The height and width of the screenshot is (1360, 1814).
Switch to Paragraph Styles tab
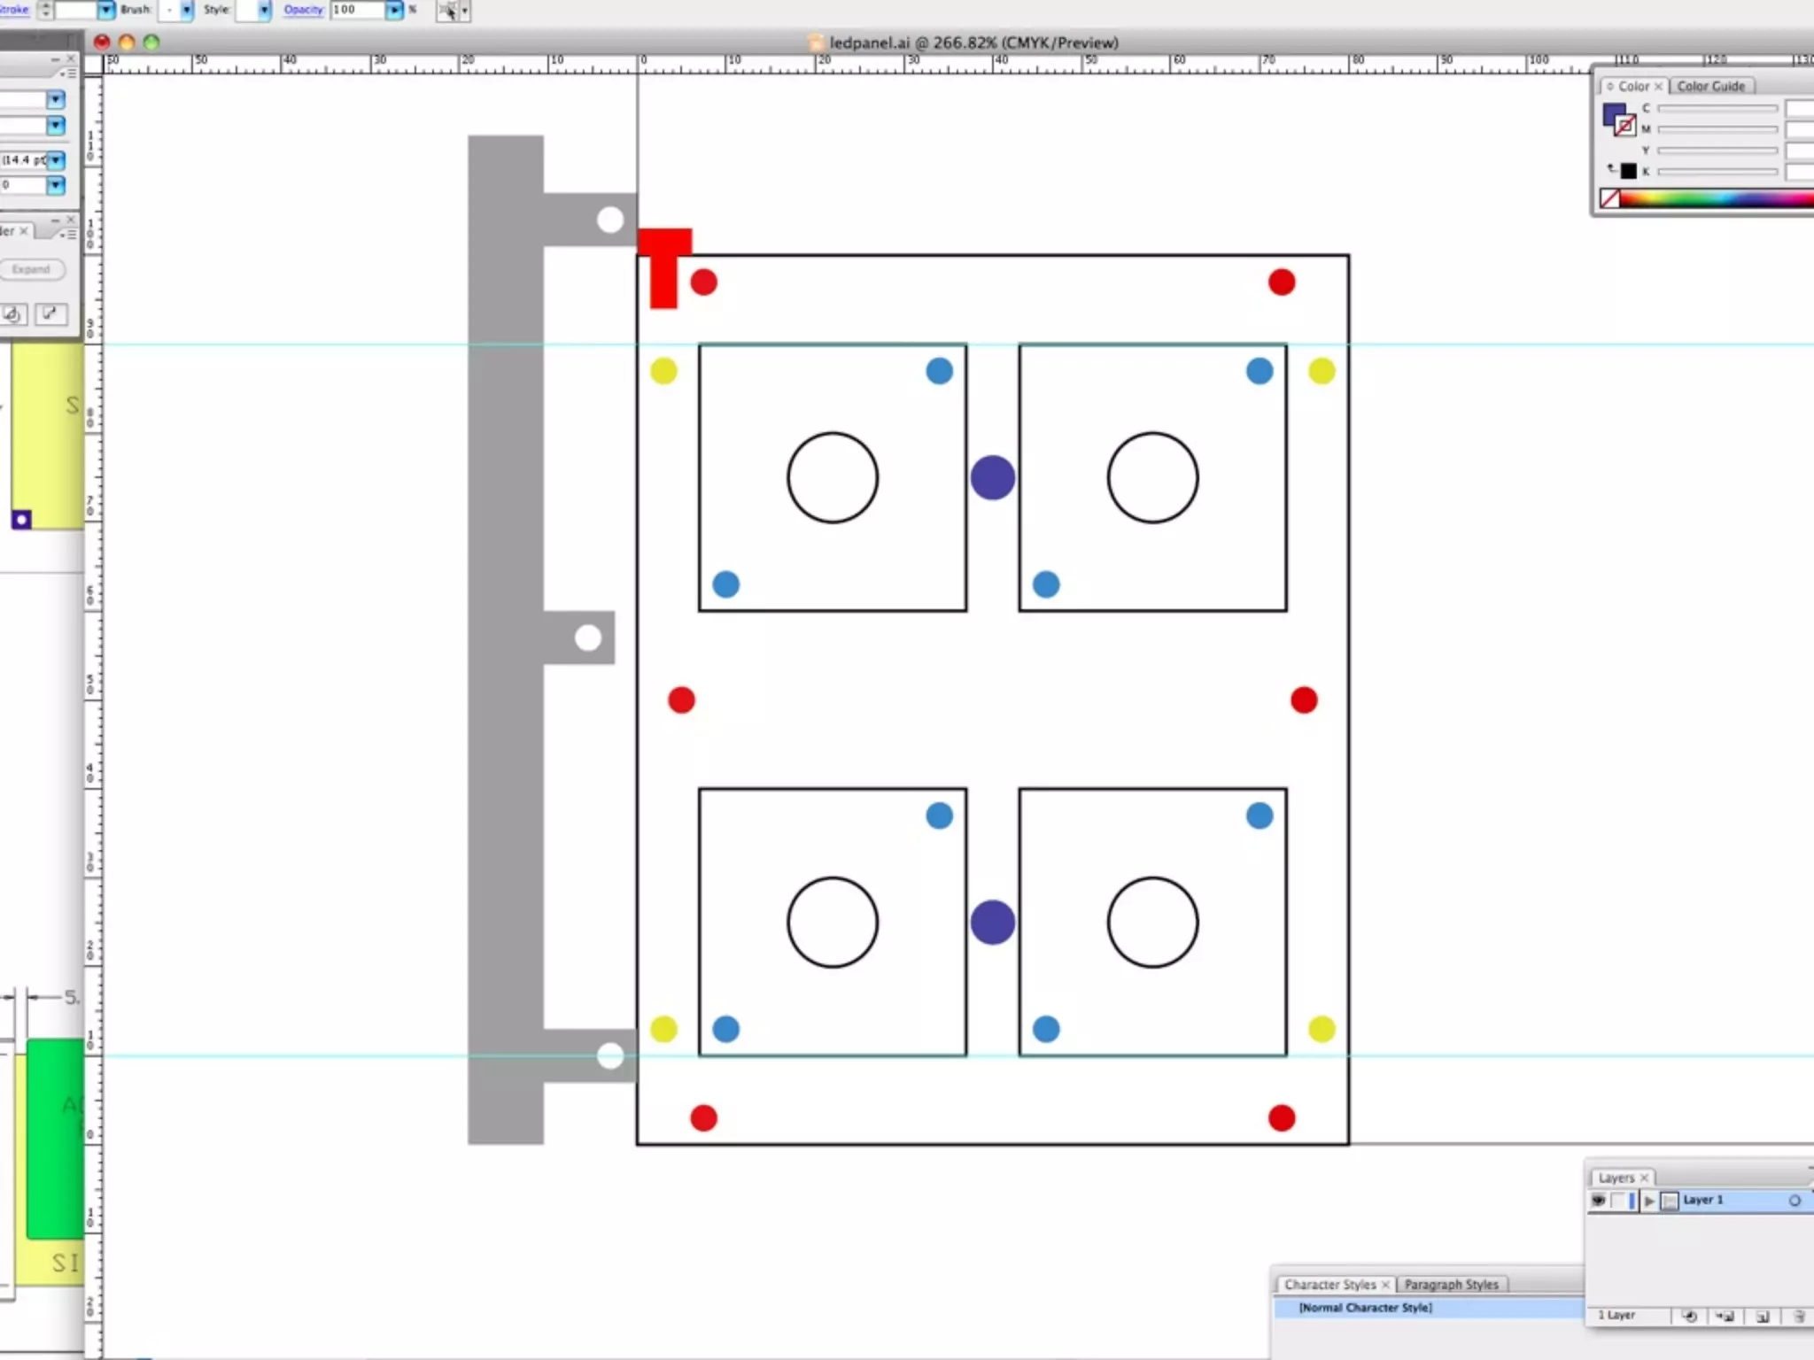point(1451,1284)
